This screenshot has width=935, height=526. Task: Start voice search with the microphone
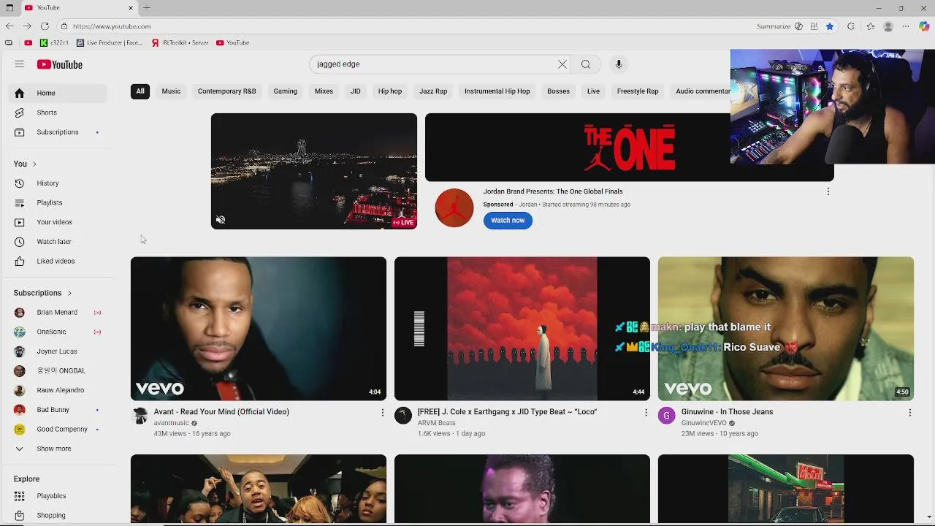pyautogui.click(x=619, y=64)
